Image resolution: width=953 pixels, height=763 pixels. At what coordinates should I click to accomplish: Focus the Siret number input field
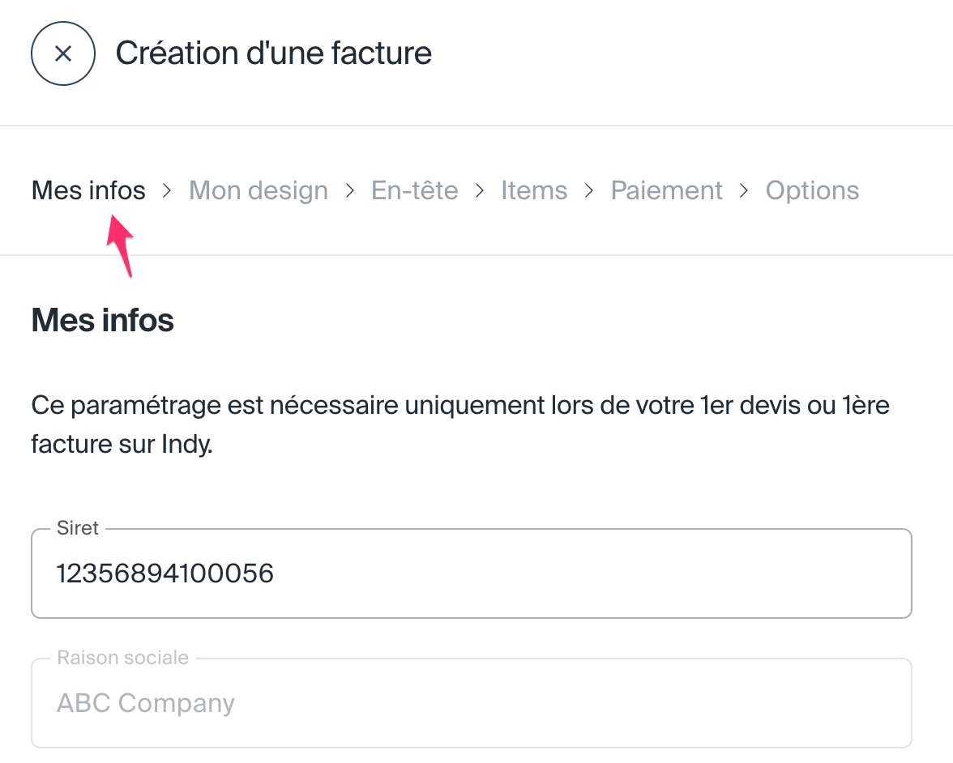tap(471, 574)
